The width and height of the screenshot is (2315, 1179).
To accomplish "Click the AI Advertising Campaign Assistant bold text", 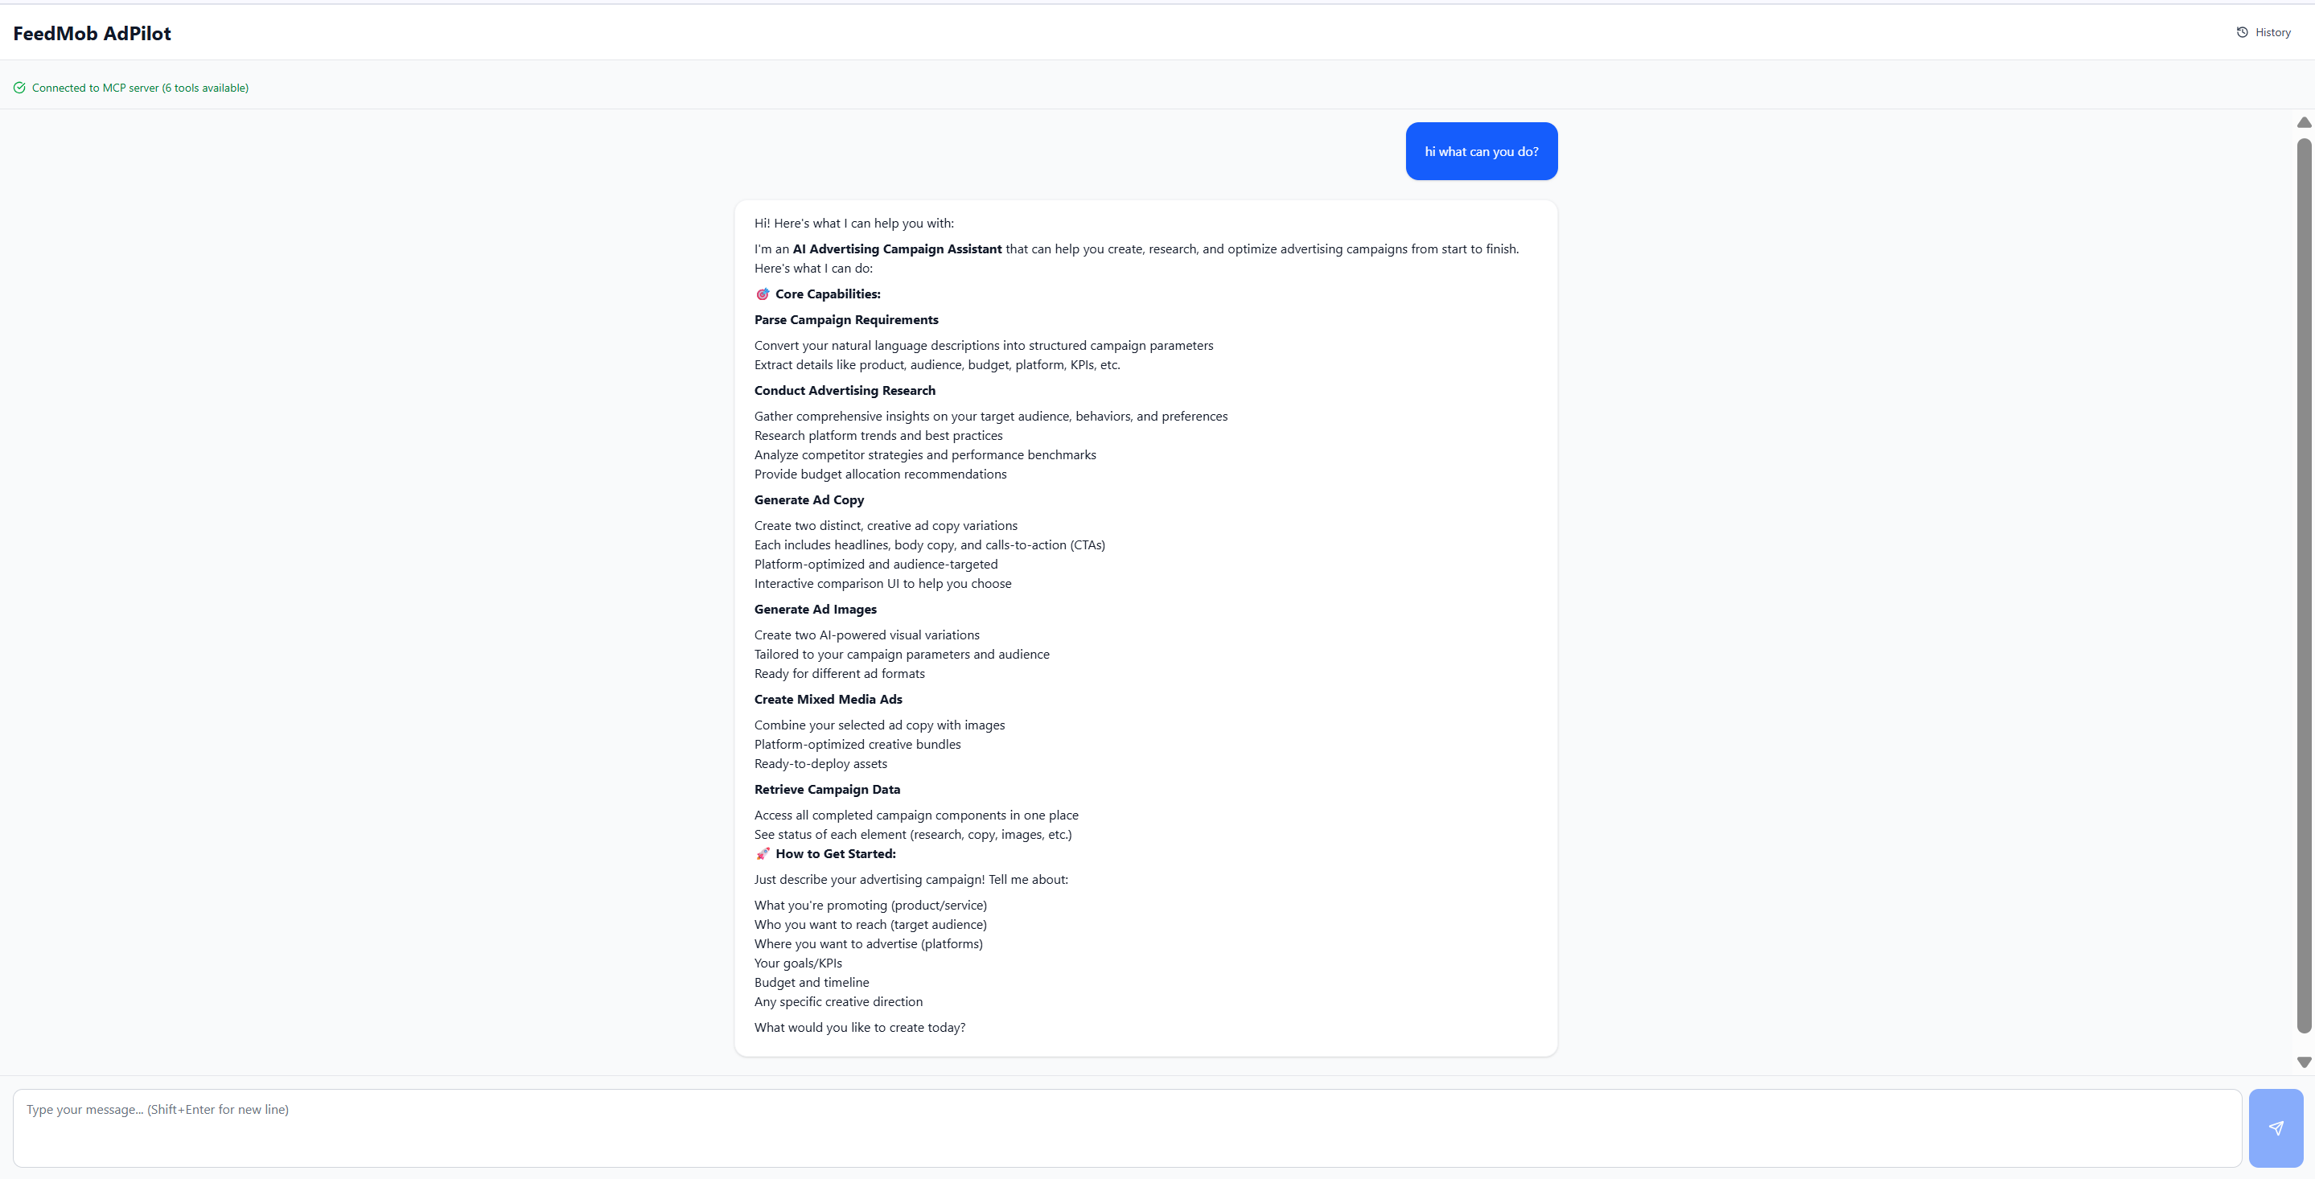I will [x=896, y=249].
